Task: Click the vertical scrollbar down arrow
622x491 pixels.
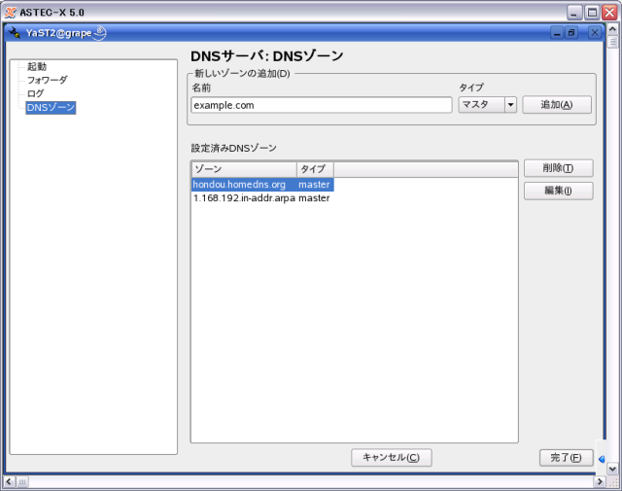Action: click(x=612, y=468)
